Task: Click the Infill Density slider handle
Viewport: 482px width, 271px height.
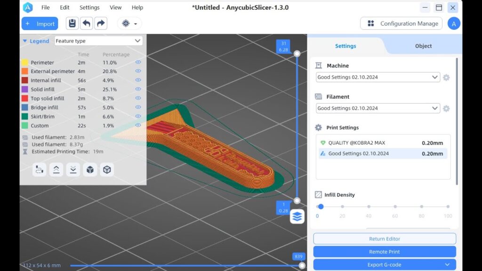Action: (x=321, y=207)
